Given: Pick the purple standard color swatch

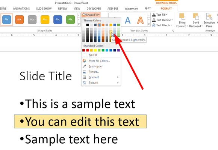Looking at the screenshot, I should pyautogui.click(x=118, y=50).
